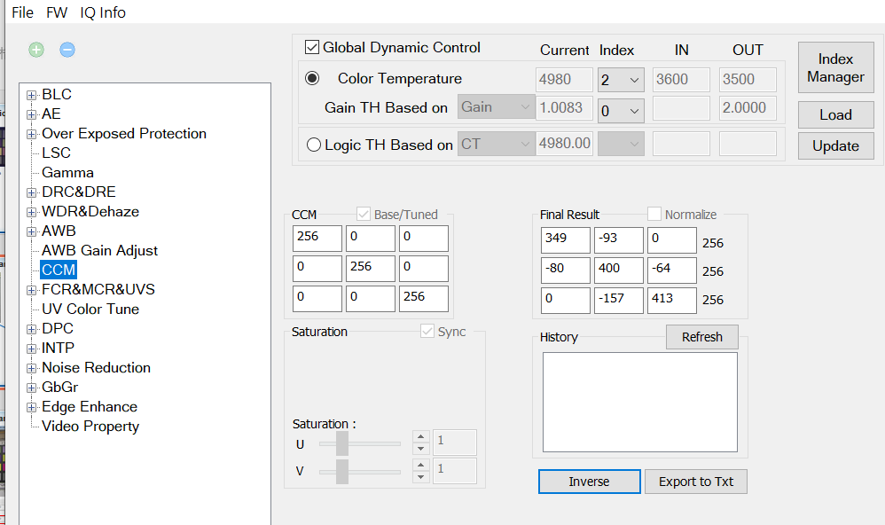
Task: Select the Logic TH Based on radio
Action: [x=313, y=145]
